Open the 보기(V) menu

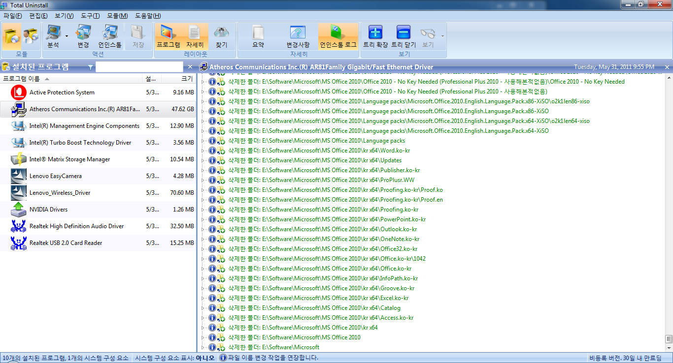[x=64, y=16]
